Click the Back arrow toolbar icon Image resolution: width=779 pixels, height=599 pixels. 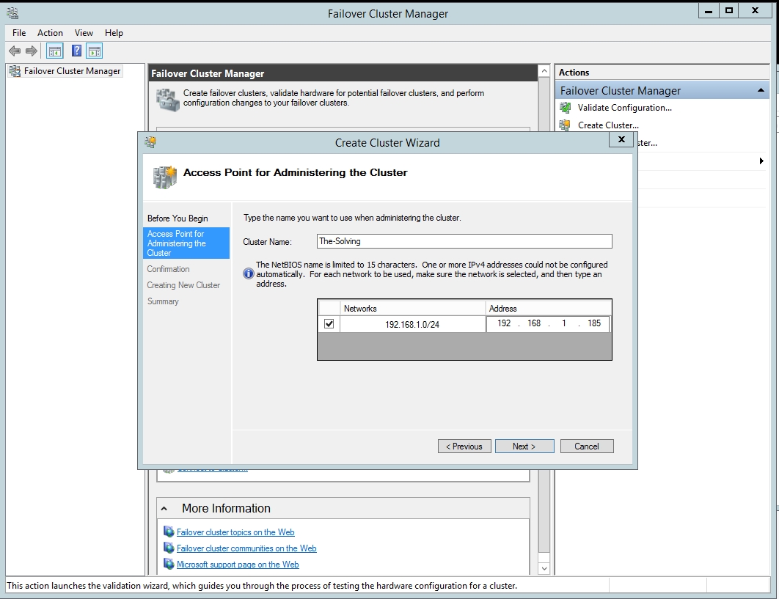[x=15, y=51]
